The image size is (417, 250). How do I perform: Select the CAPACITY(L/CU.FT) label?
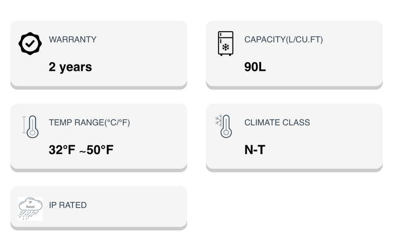coord(284,40)
